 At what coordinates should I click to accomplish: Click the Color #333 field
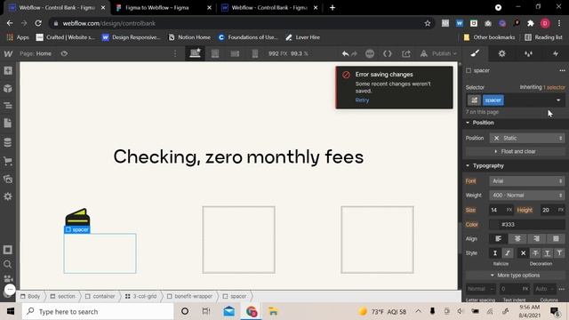pyautogui.click(x=527, y=225)
